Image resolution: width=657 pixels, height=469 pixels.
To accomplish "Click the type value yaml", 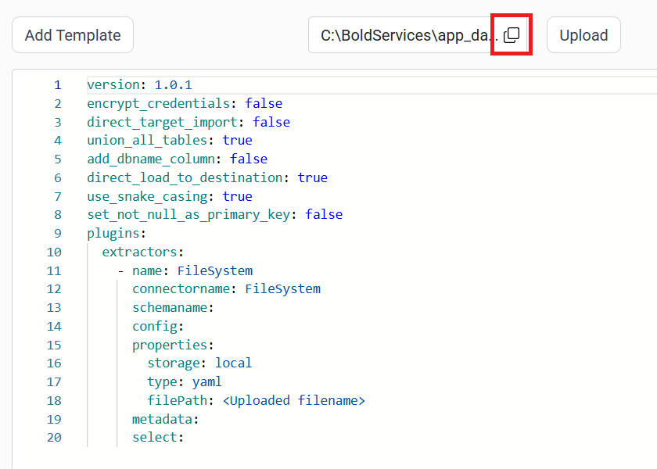I will coord(206,381).
